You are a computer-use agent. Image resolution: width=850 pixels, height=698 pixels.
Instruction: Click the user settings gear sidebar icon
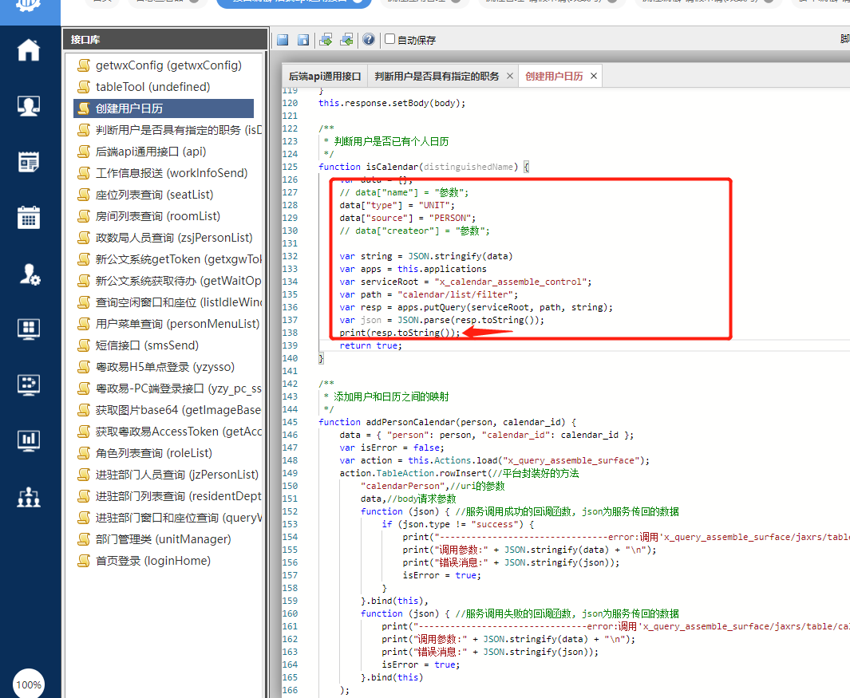tap(29, 274)
